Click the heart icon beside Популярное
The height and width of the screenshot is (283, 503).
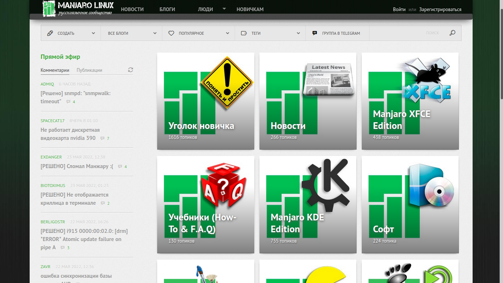pyautogui.click(x=171, y=33)
